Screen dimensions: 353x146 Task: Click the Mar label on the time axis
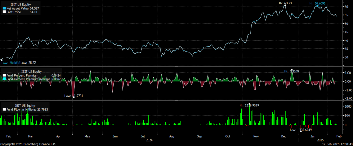tap(30, 136)
